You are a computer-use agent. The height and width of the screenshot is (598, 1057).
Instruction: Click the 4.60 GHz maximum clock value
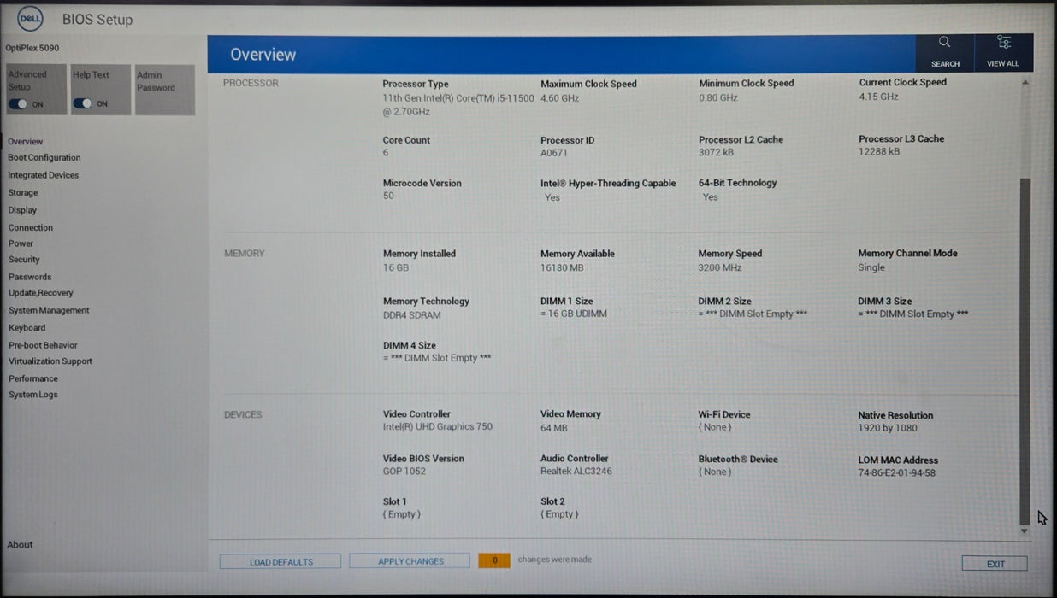(x=560, y=98)
